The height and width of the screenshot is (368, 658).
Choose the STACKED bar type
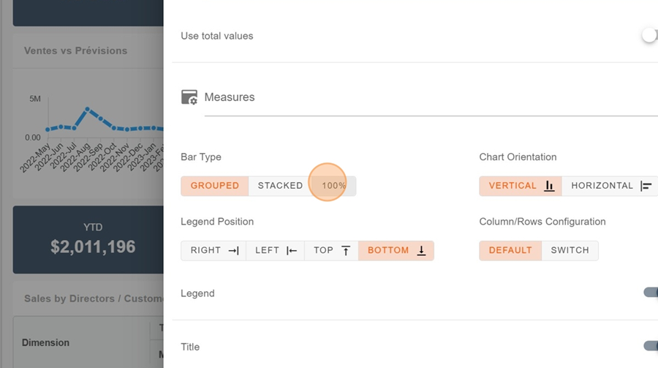point(280,186)
